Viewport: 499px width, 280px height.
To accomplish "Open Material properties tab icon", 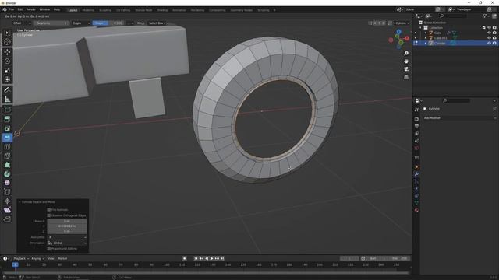I will tap(416, 210).
